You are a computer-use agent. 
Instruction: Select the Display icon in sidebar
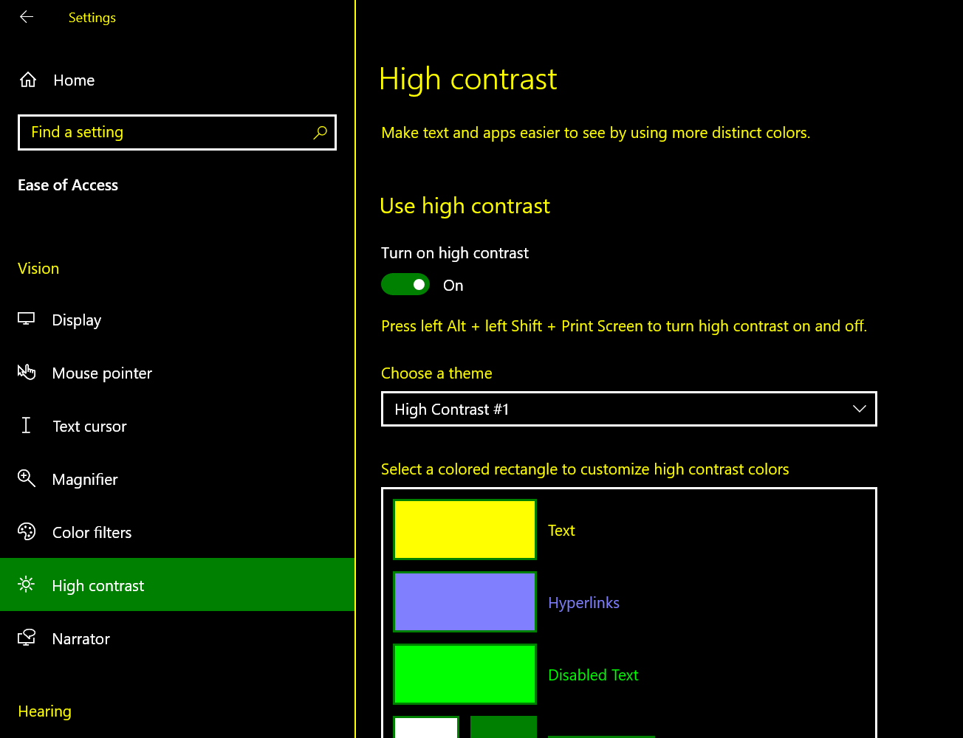(27, 319)
